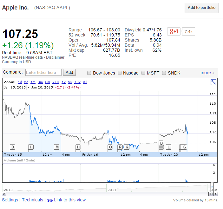
Task: Grab the timeline range slider handle
Action: coord(211,194)
